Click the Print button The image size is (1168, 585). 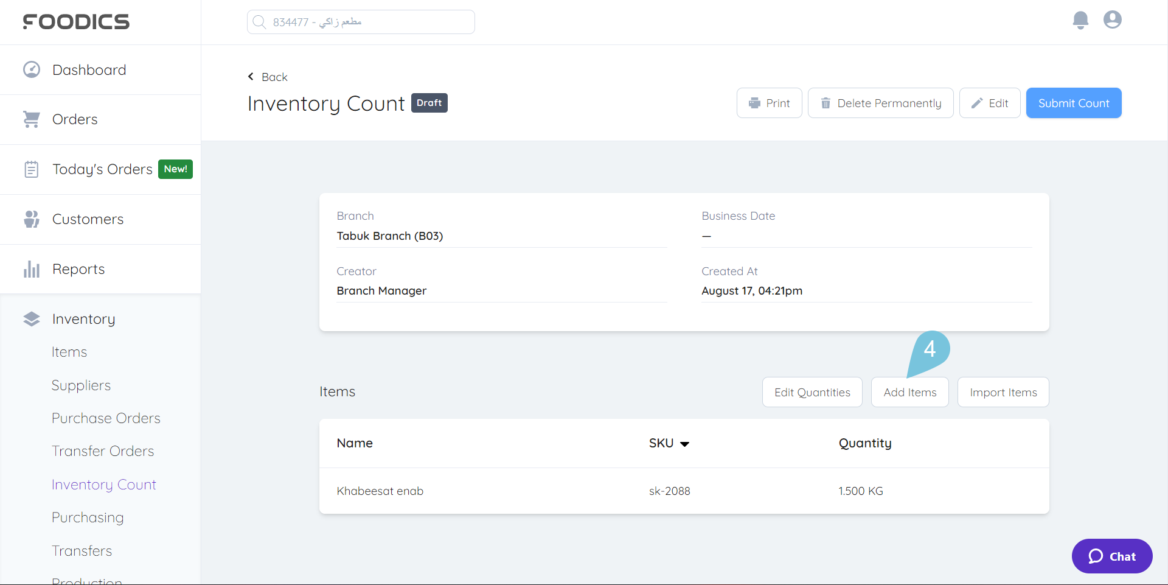pyautogui.click(x=770, y=103)
